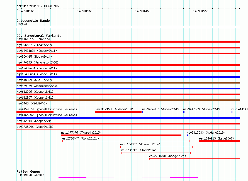The height and width of the screenshot is (181, 248).
Task: Click the 143981400 position on the ruler
Action: pos(143,11)
